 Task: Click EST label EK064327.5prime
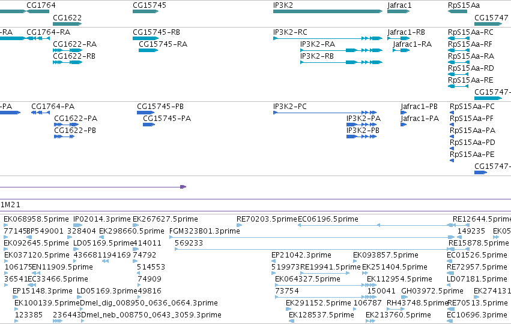click(x=307, y=279)
